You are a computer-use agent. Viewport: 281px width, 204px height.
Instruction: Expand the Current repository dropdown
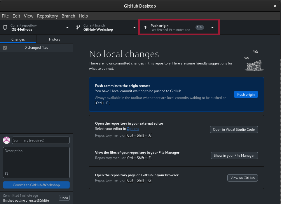(x=67, y=27)
